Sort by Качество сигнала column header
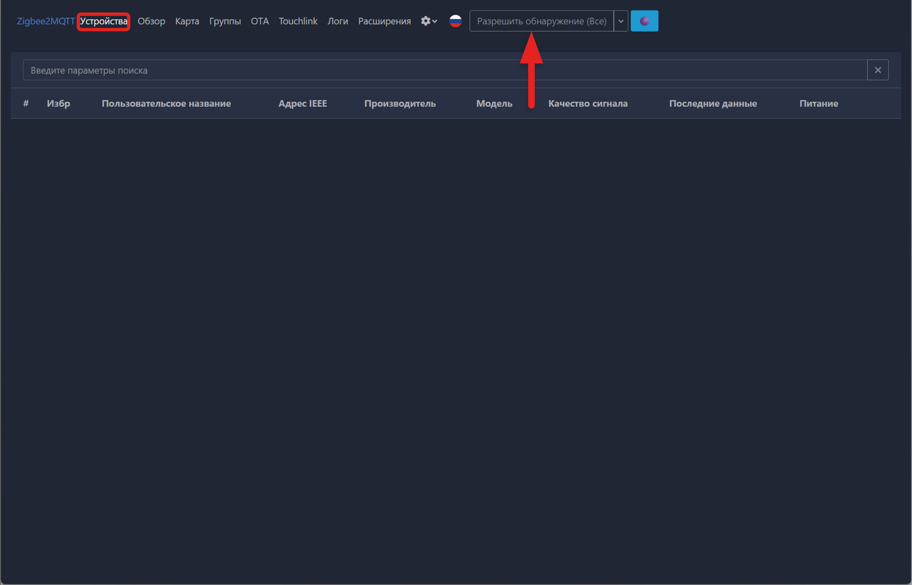Image resolution: width=912 pixels, height=585 pixels. [587, 104]
